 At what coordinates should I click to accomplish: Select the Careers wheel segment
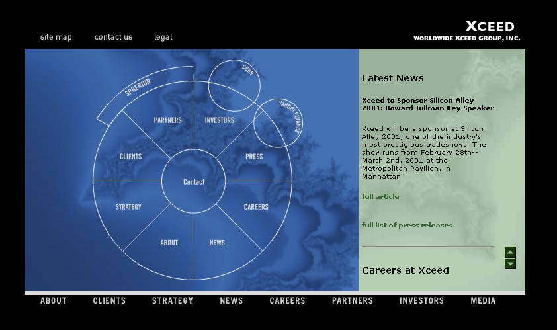point(256,207)
